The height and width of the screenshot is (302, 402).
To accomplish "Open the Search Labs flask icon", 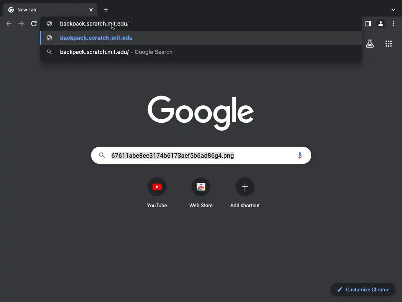I will 370,44.
